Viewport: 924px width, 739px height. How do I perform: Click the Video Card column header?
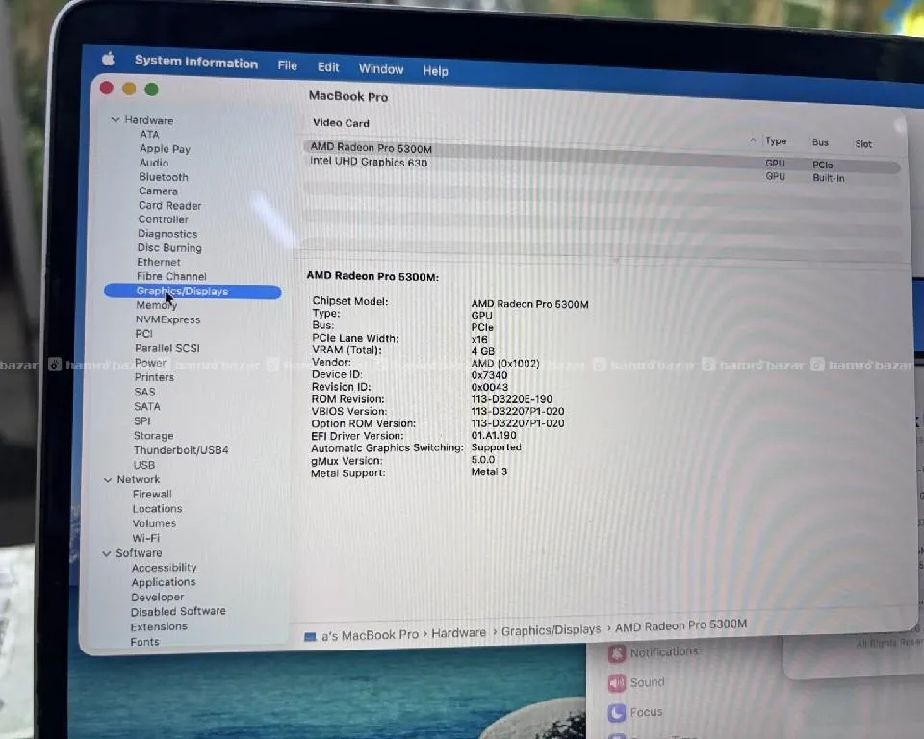pyautogui.click(x=341, y=123)
